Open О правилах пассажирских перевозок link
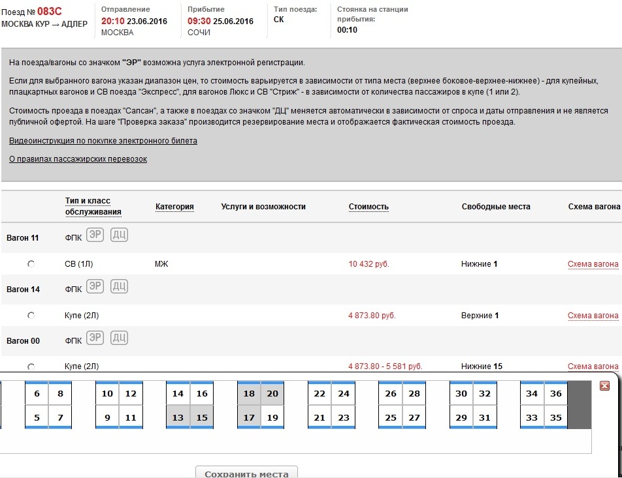The image size is (622, 478). click(78, 159)
